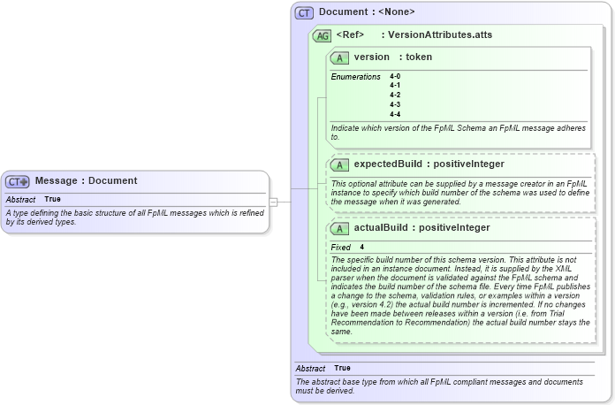Click the actualBuild description 'The specific build number'
Screen dimensions: 615x405
point(460,295)
